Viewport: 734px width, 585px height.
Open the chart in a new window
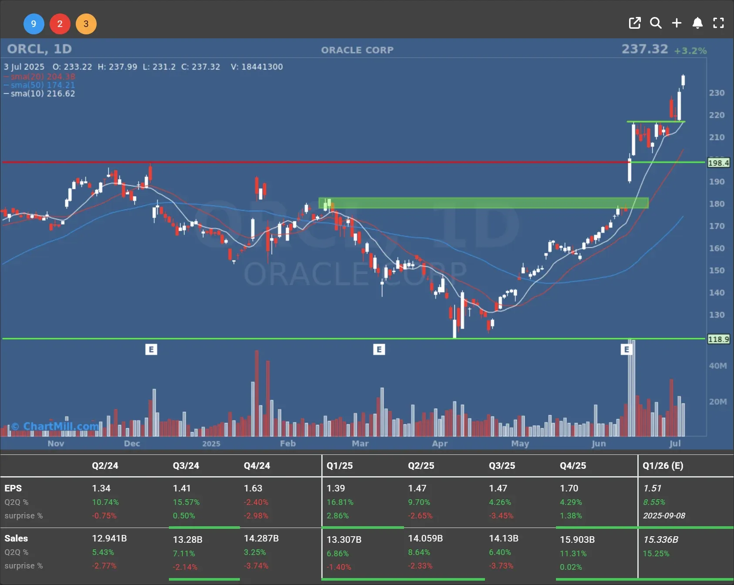pyautogui.click(x=635, y=23)
